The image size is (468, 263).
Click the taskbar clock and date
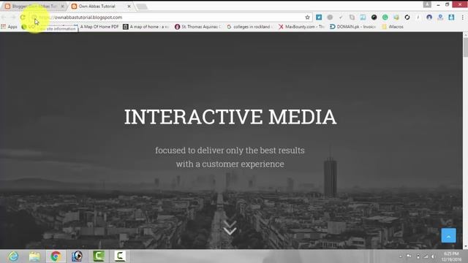(x=451, y=256)
